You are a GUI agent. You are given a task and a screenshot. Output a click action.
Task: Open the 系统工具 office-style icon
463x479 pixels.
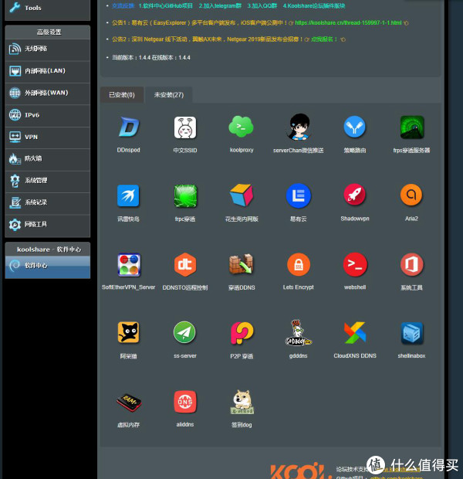click(x=411, y=264)
